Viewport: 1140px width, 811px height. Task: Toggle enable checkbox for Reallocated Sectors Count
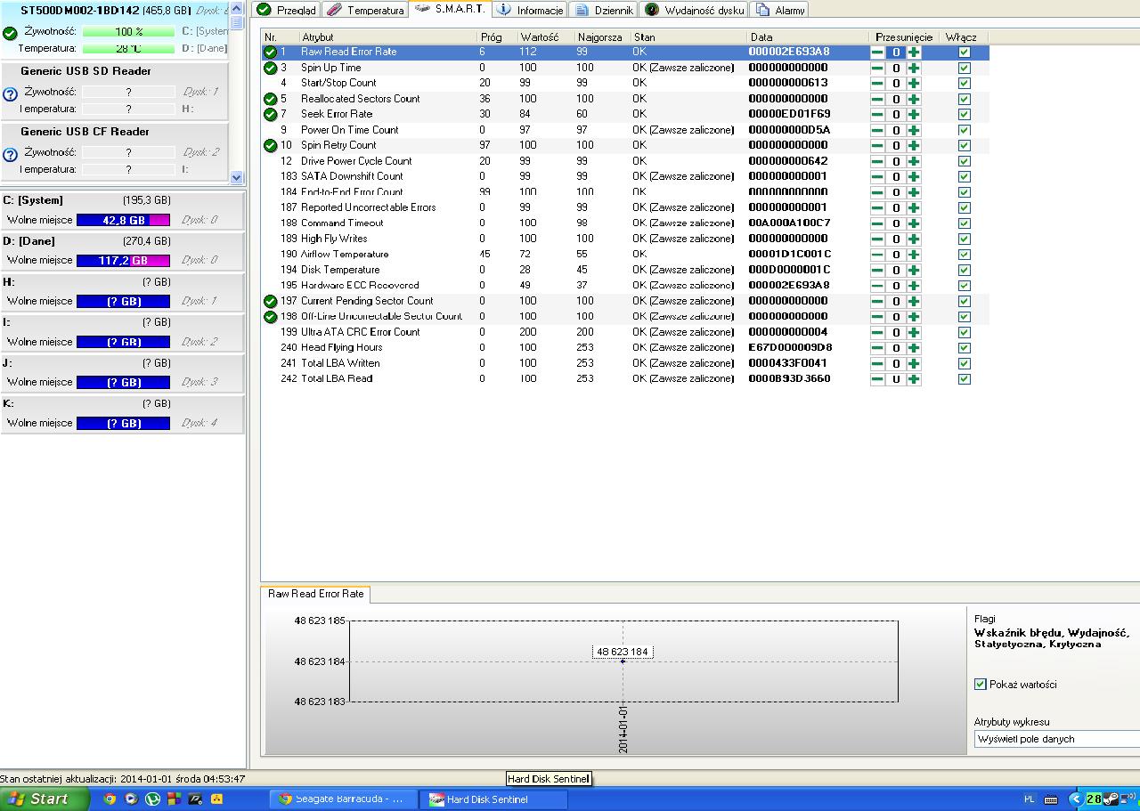coord(964,99)
